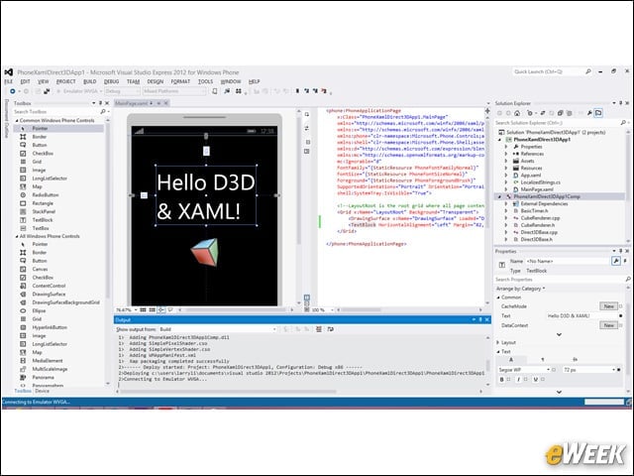Select LocalizedStrings.cs in Solution Explorer
Viewport: 634px width, 476px height.
click(x=540, y=182)
